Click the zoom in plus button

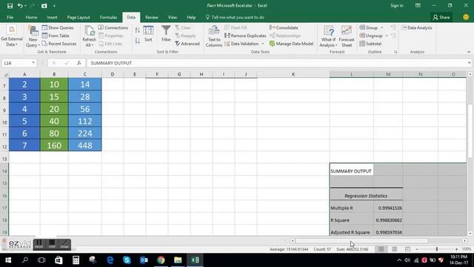tap(456, 249)
